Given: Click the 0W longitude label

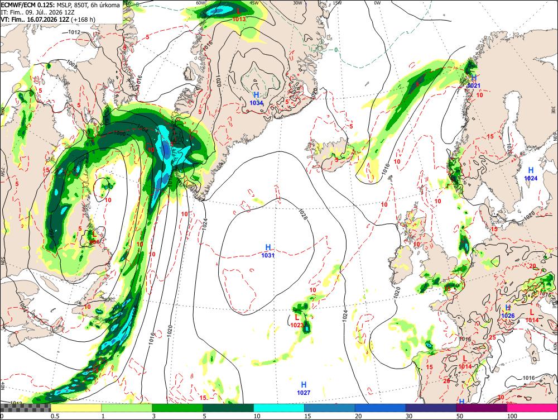Looking at the screenshot, I should point(377,3).
